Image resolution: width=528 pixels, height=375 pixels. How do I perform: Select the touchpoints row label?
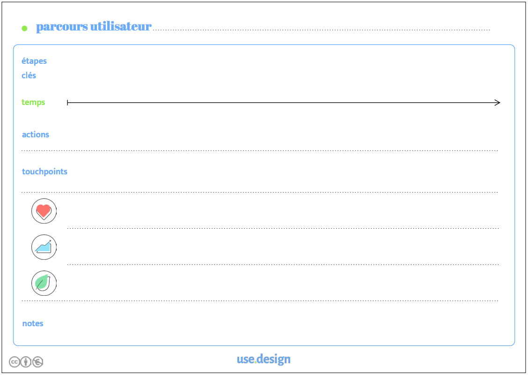tap(44, 172)
